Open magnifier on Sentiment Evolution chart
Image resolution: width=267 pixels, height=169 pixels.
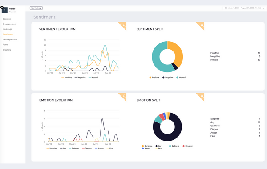124,25
